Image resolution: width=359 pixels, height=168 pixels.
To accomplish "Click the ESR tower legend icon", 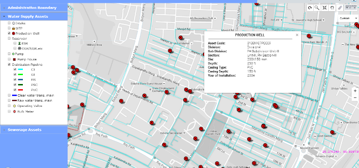I will [x=20, y=43].
